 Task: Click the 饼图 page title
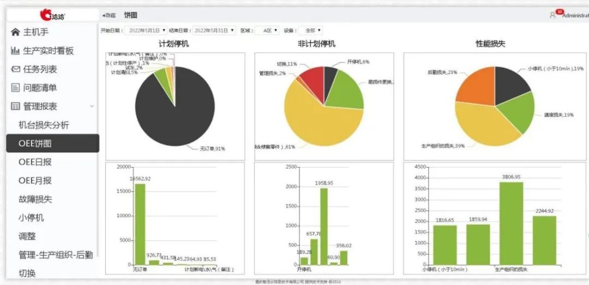[130, 15]
